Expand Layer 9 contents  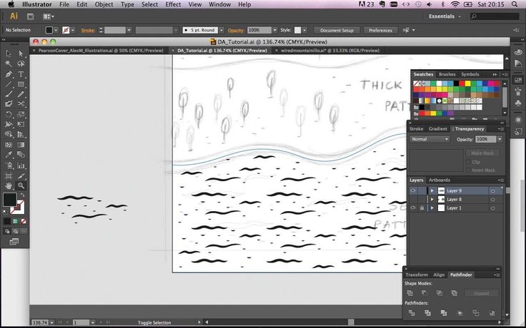tap(432, 190)
